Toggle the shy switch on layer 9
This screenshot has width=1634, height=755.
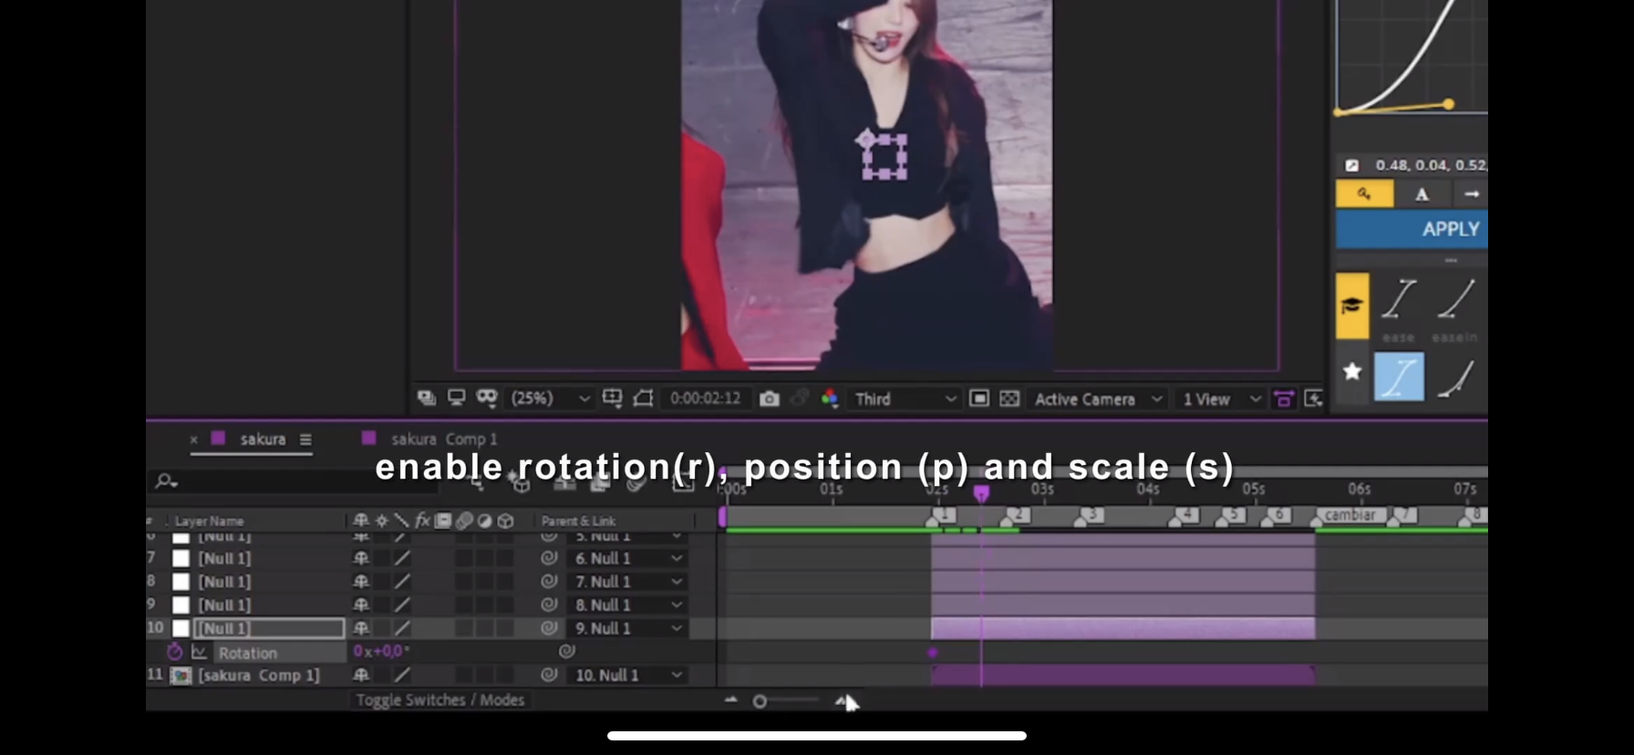tap(361, 605)
